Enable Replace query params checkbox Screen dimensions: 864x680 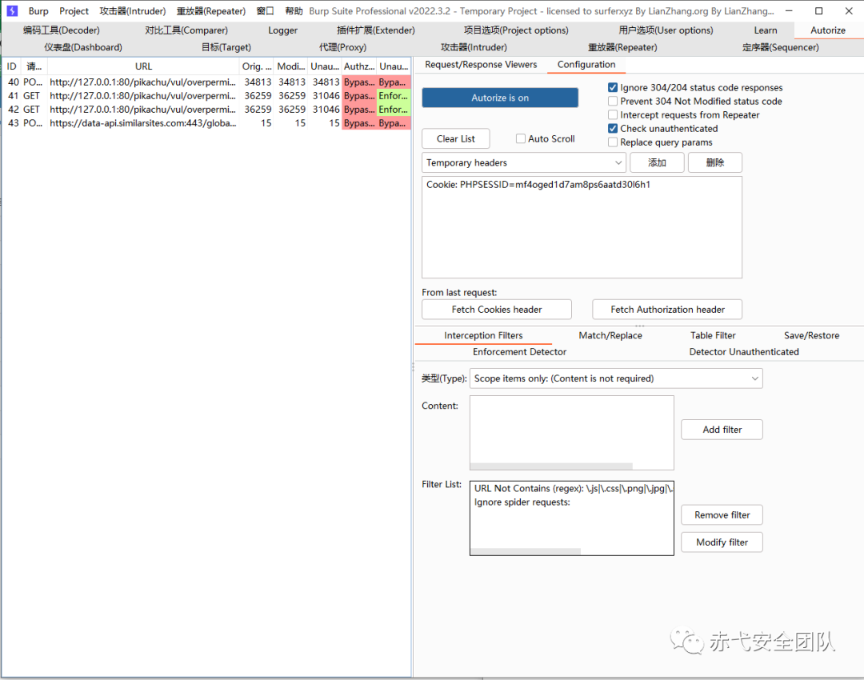point(613,142)
